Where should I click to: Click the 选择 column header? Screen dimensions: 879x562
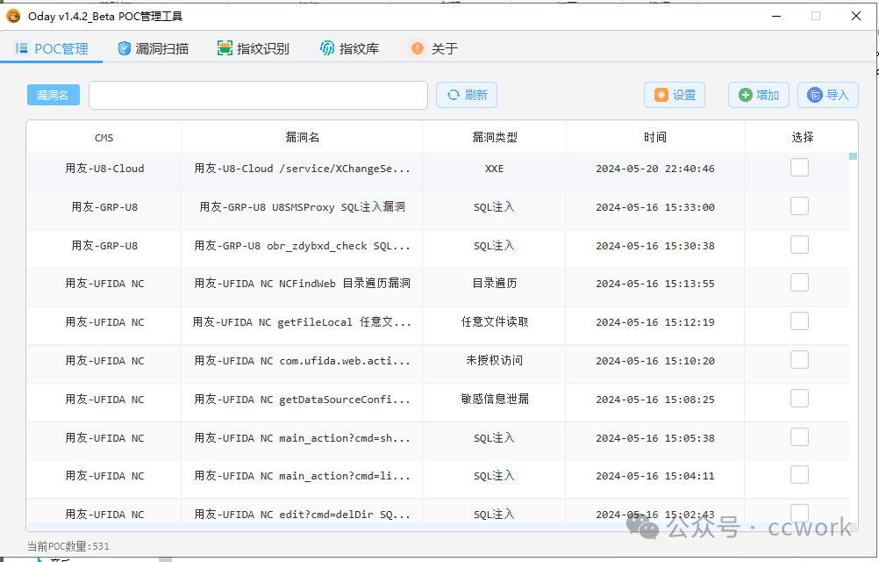point(802,137)
